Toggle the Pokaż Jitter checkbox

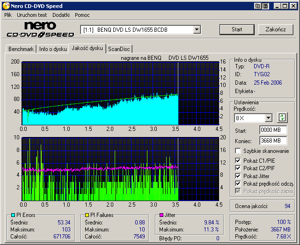[238, 176]
